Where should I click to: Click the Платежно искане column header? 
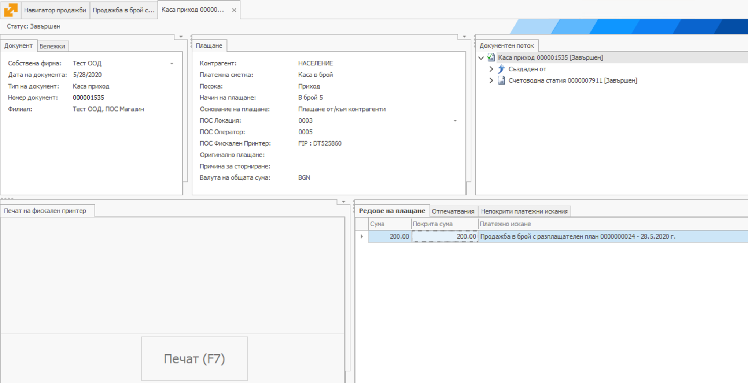(613, 224)
